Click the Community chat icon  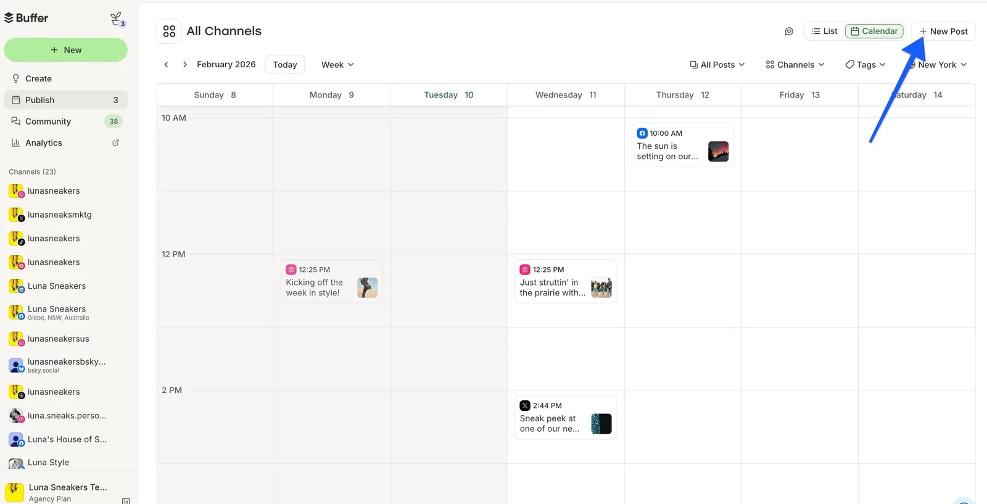(16, 121)
